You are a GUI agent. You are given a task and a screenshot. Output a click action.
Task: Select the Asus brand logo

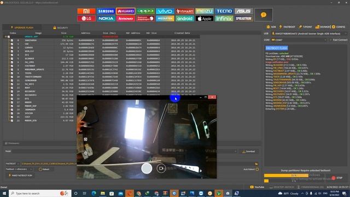[243, 11]
